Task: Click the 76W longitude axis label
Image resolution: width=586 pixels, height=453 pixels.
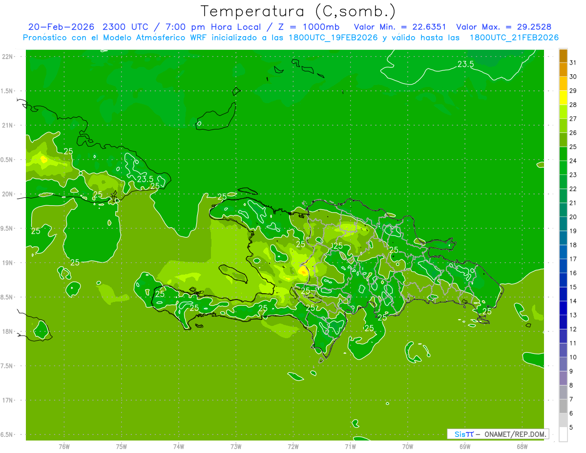Action: pos(64,446)
